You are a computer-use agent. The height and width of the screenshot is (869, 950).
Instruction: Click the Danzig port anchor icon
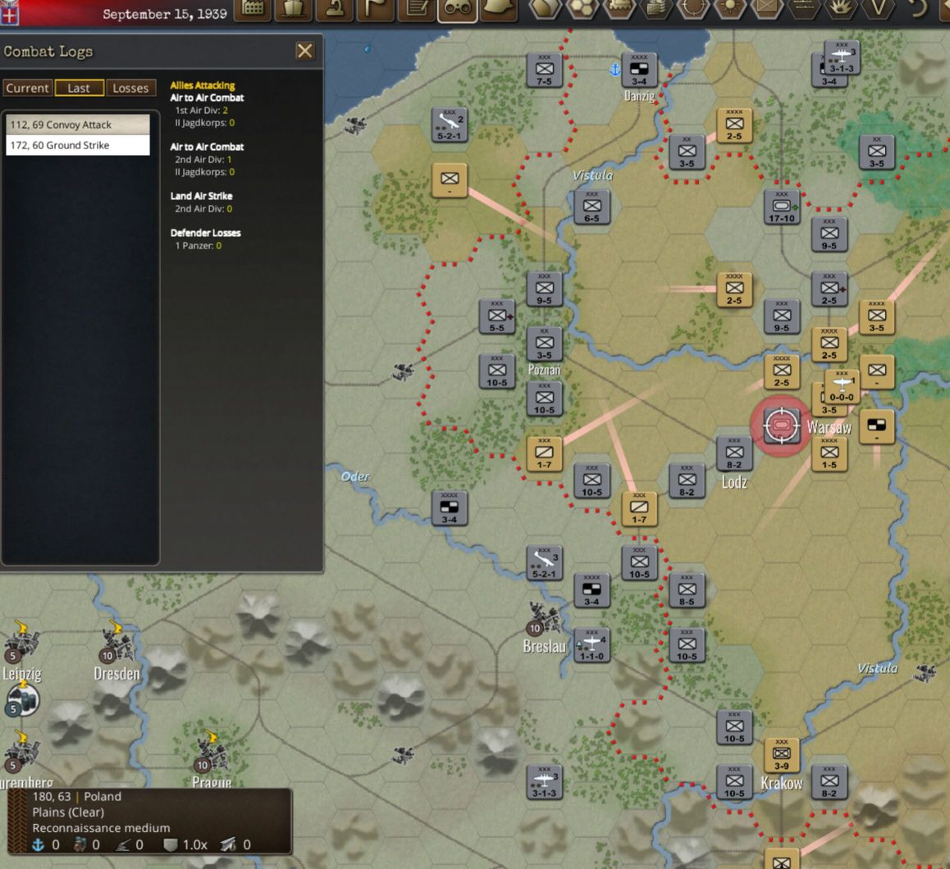pos(614,69)
